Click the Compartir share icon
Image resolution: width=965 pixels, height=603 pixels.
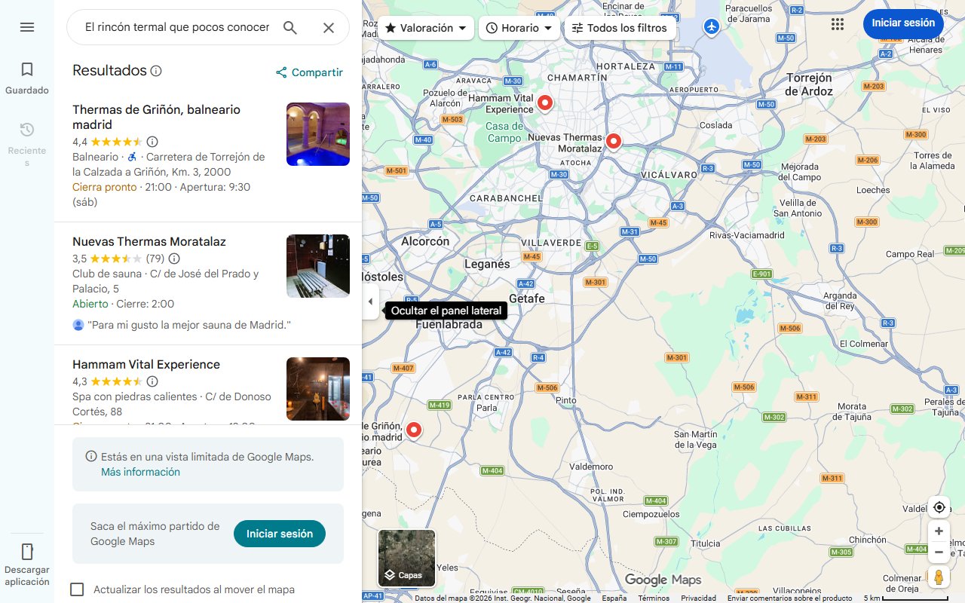(280, 72)
